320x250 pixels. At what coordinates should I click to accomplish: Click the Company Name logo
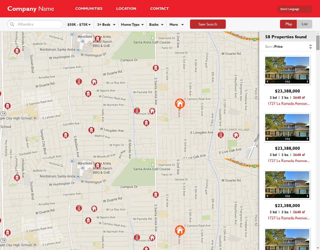[31, 9]
